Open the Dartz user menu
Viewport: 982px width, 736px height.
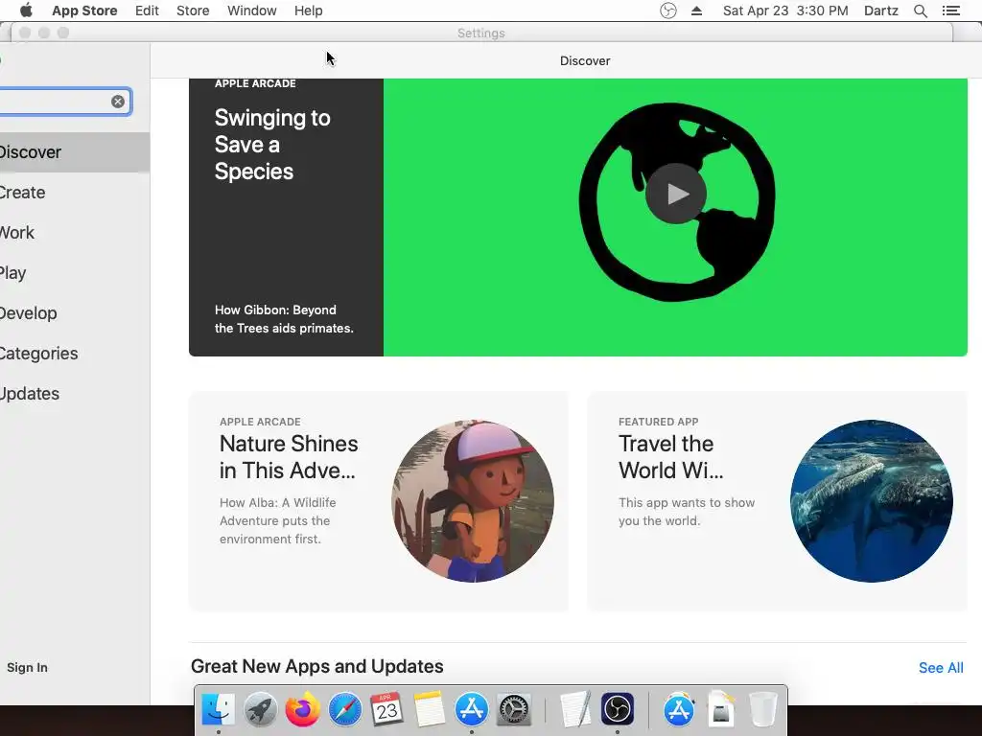pyautogui.click(x=880, y=11)
